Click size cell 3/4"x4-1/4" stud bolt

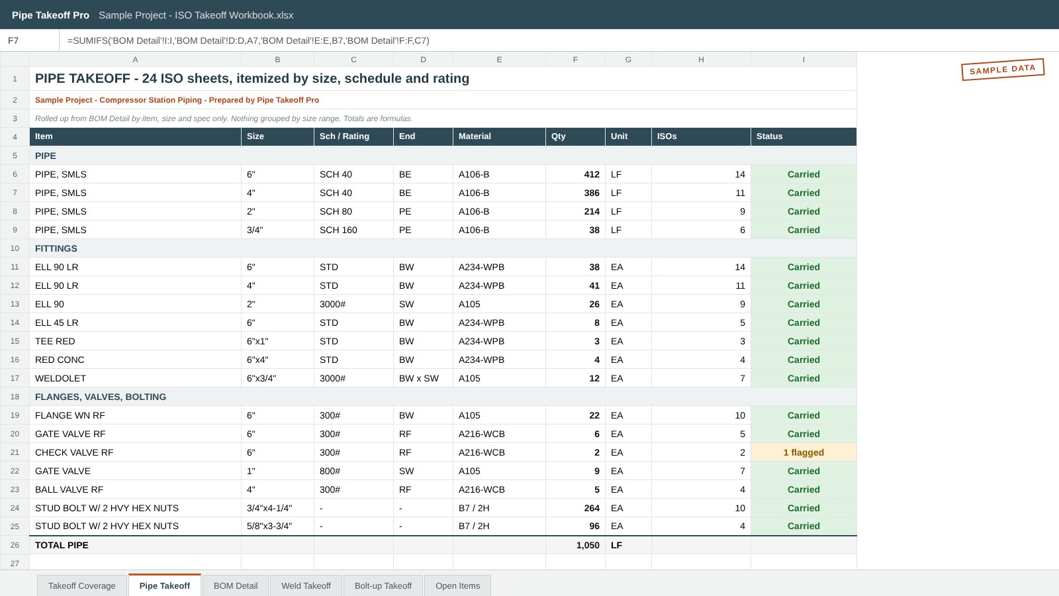click(x=278, y=508)
